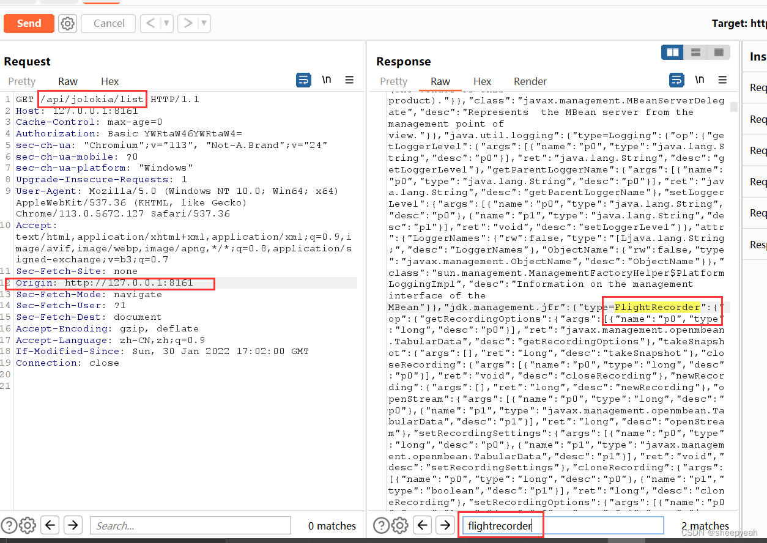Open the back navigation history dropdown
The height and width of the screenshot is (543, 767).
[x=167, y=23]
